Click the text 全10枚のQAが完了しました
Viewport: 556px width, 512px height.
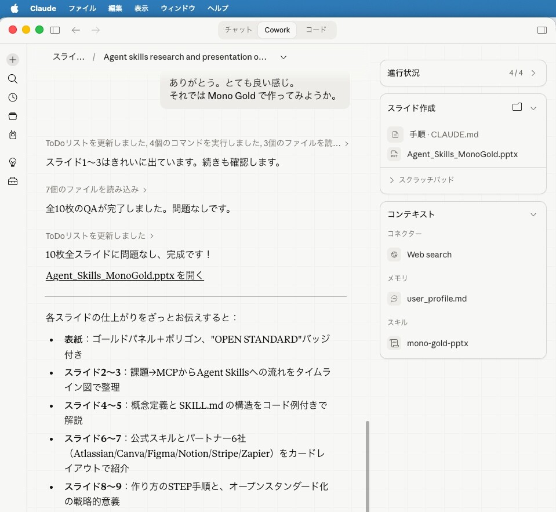(x=139, y=209)
